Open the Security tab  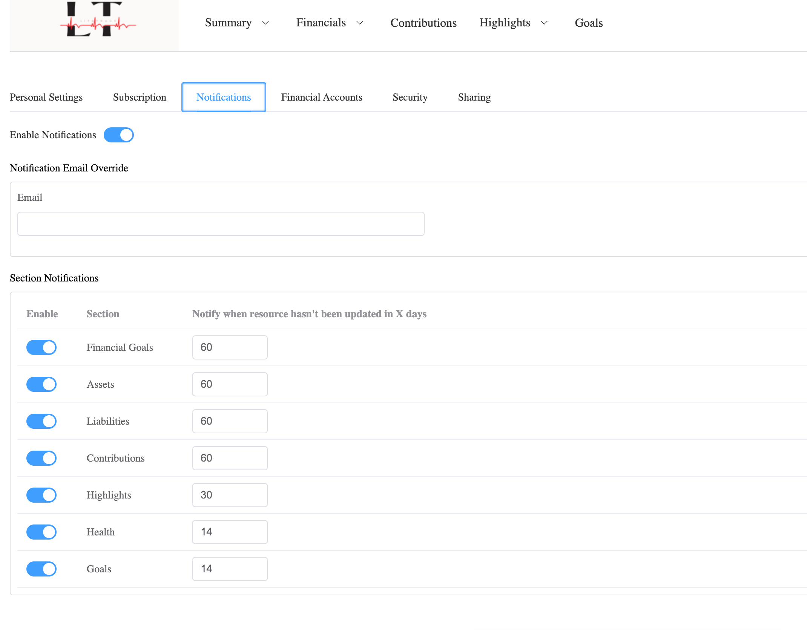[410, 97]
